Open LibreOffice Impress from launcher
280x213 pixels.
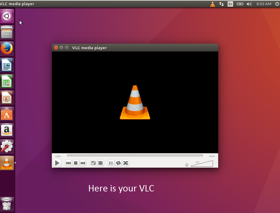[x=7, y=98]
